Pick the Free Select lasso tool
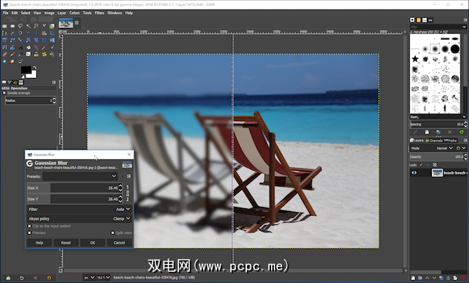This screenshot has width=469, height=283. coord(20,26)
